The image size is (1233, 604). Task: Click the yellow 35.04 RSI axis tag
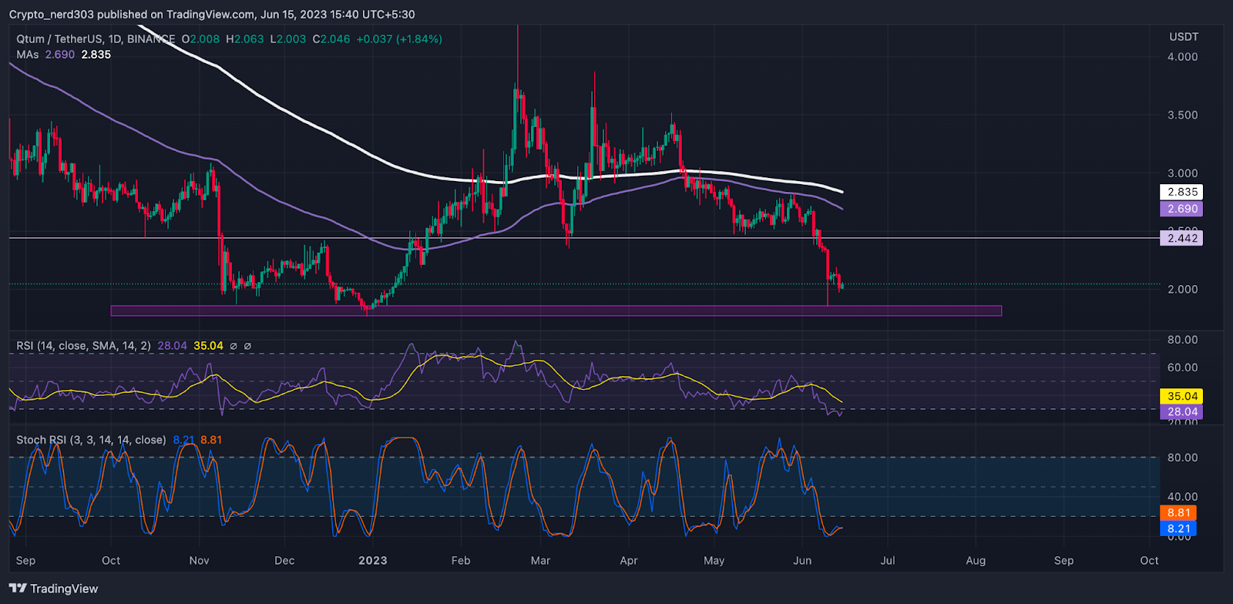tap(1181, 396)
